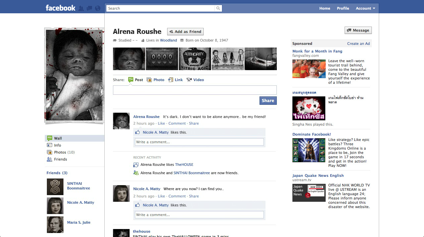Viewport: 424px width, 237px height.
Task: Open friend requests icon in header
Action: coord(81,8)
